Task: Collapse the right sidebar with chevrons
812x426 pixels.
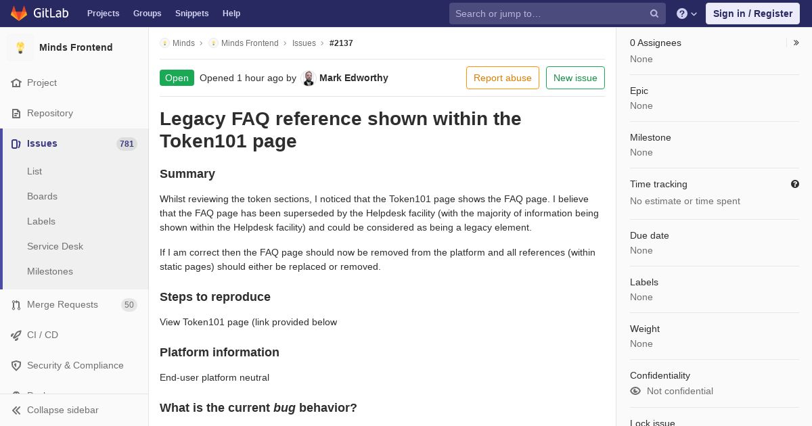Action: click(x=796, y=43)
